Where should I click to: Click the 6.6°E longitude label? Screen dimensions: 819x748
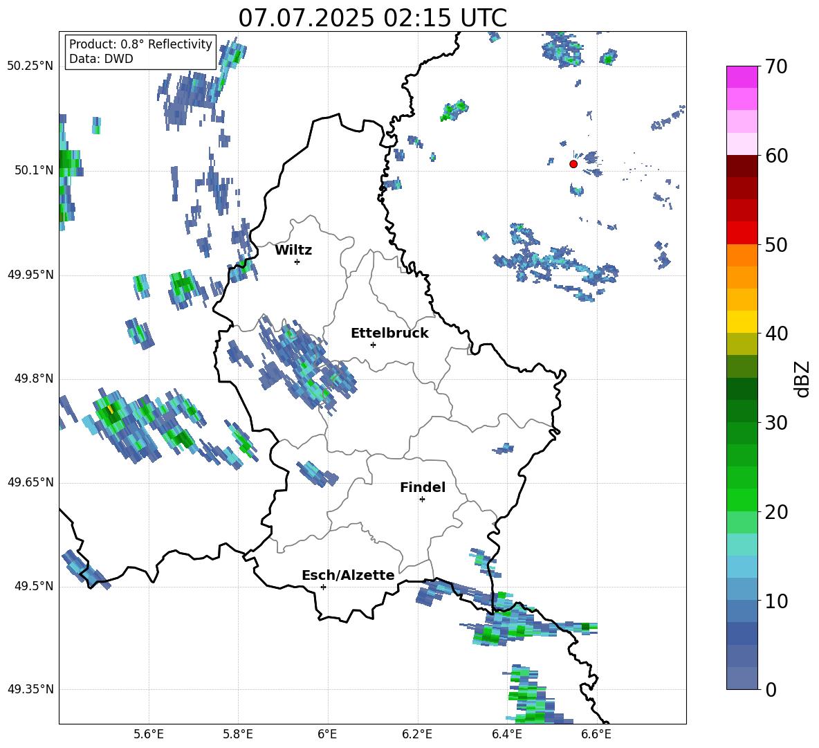click(596, 734)
